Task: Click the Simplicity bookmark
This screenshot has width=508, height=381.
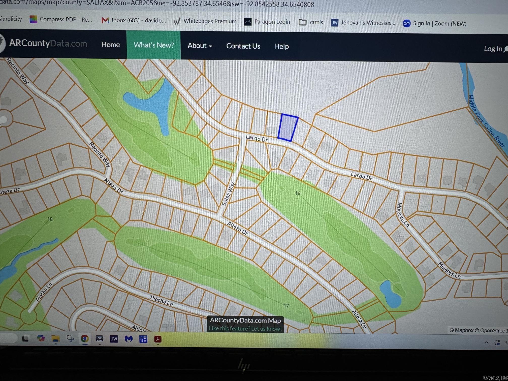Action: (x=11, y=19)
